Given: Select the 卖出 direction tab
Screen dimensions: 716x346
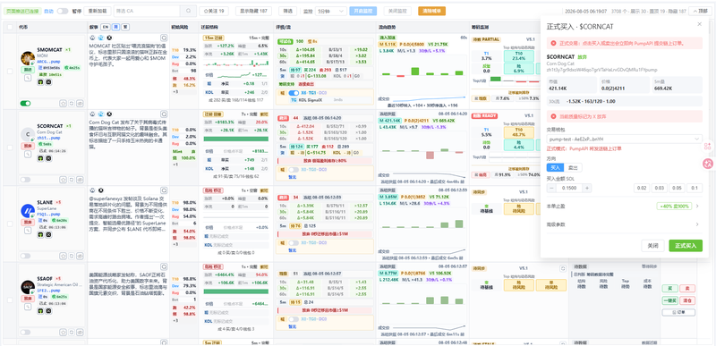Looking at the screenshot, I should [573, 168].
